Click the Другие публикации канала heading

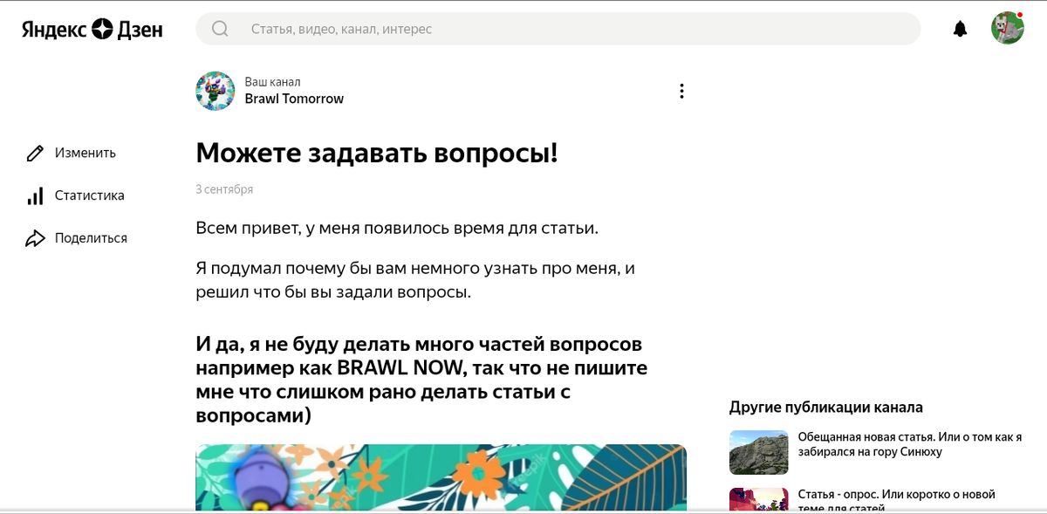pos(826,408)
